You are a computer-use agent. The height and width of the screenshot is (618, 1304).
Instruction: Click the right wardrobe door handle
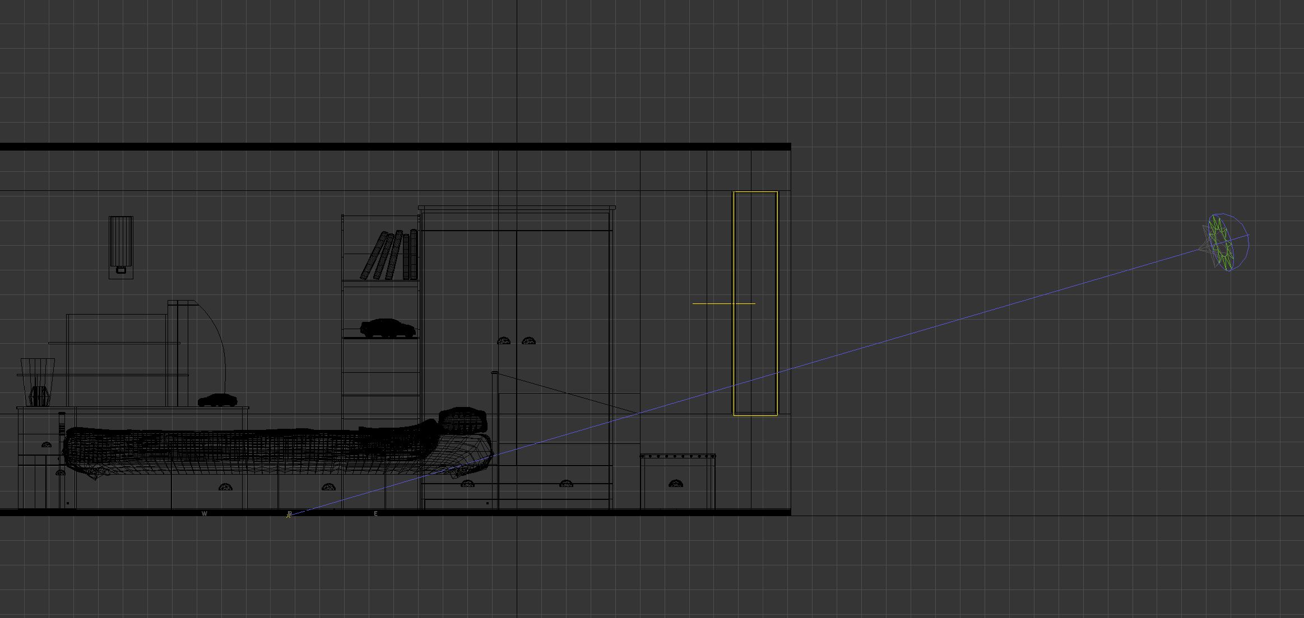[528, 340]
